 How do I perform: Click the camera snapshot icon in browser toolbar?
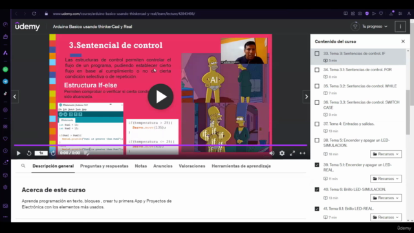(x=360, y=14)
